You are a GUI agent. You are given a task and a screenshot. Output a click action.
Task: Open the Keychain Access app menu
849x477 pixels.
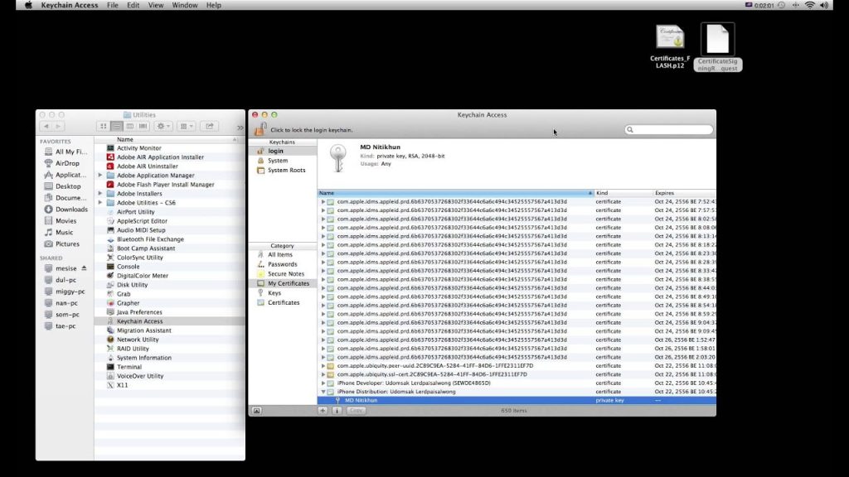coord(70,5)
